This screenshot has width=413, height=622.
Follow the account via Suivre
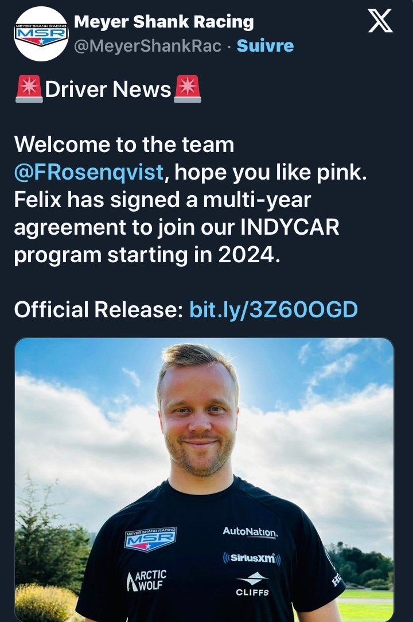click(265, 46)
